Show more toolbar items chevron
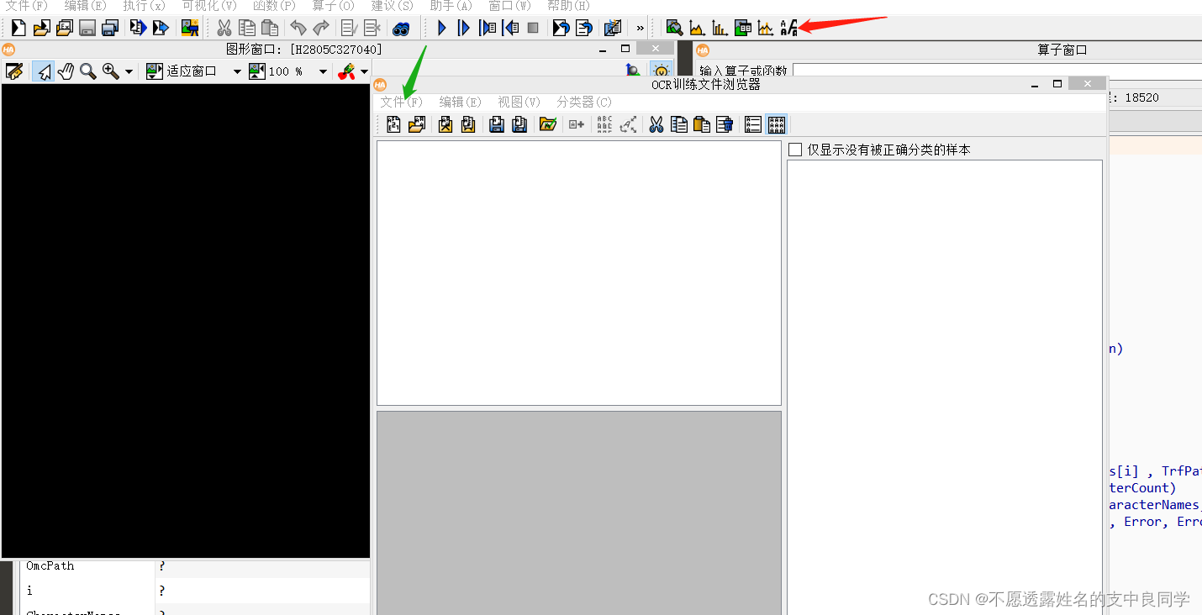1202x615 pixels. click(640, 28)
